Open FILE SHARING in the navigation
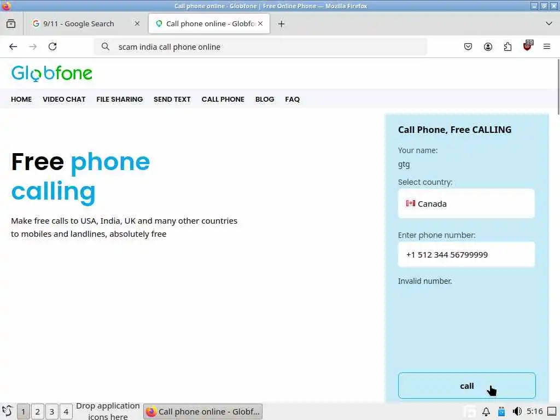Screen dimensions: 560x420 click(120, 100)
